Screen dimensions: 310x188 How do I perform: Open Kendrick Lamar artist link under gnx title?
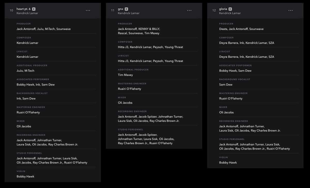point(129,13)
